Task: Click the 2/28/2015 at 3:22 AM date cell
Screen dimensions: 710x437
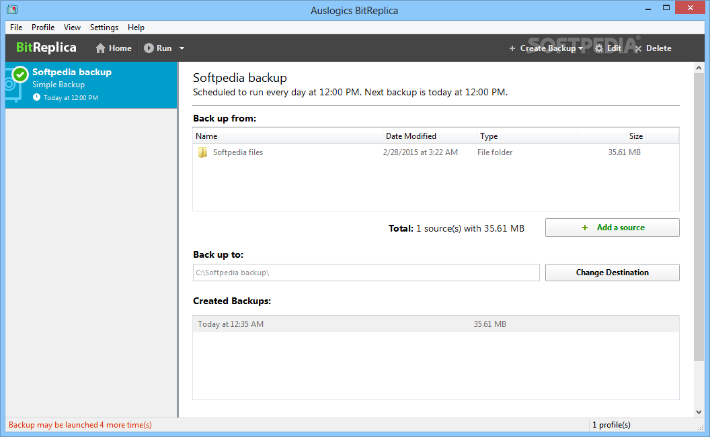Action: tap(420, 152)
